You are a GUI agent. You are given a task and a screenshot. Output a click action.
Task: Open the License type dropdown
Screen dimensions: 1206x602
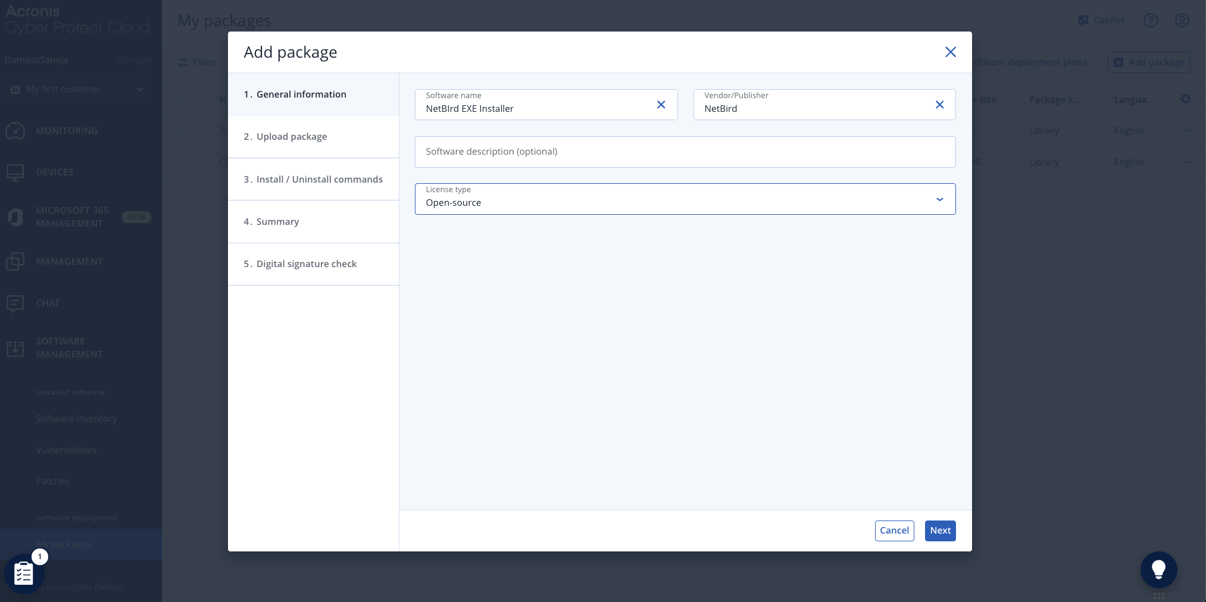coord(685,199)
